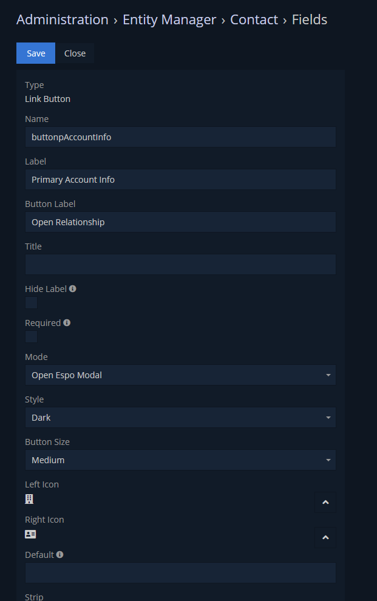377x601 pixels.
Task: Focus the Name field containing buttonpAccountInfo
Action: point(180,137)
